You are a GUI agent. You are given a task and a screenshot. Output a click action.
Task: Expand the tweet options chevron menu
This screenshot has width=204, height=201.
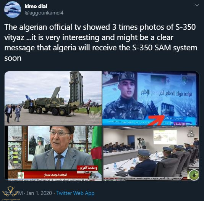point(197,5)
